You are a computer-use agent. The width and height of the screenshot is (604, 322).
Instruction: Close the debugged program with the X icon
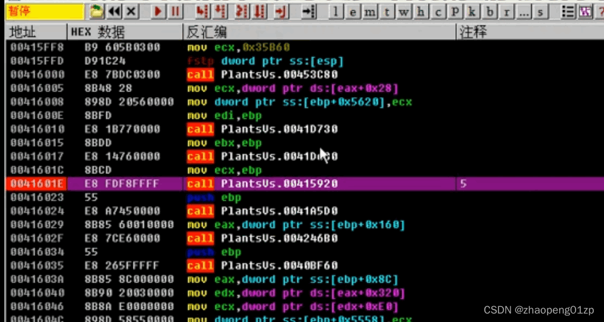tap(131, 12)
